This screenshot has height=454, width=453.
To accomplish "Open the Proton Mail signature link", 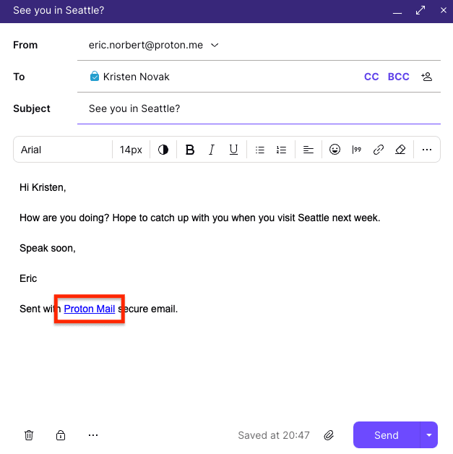I will (x=90, y=309).
